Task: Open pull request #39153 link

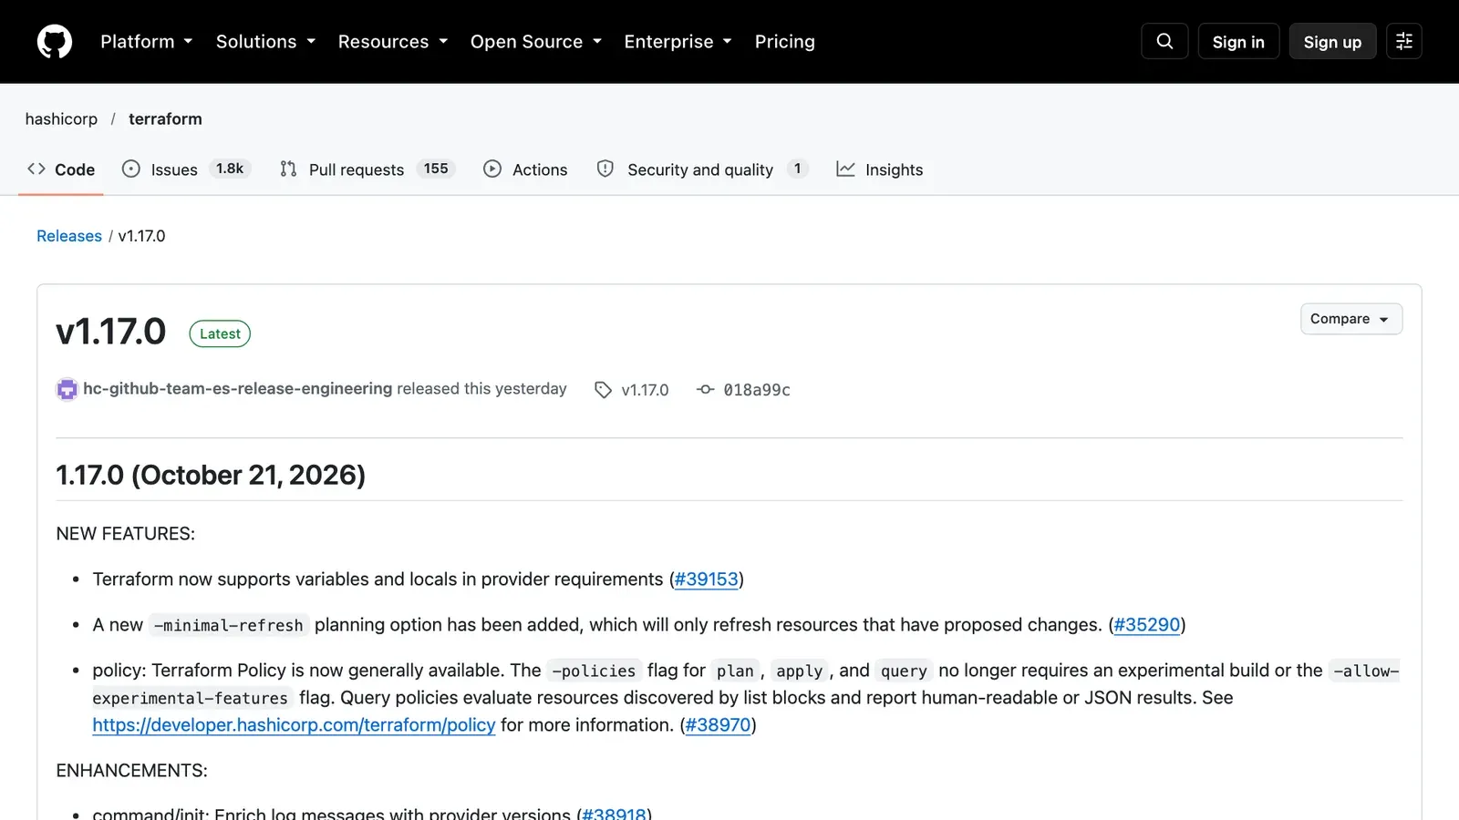Action: 707,579
